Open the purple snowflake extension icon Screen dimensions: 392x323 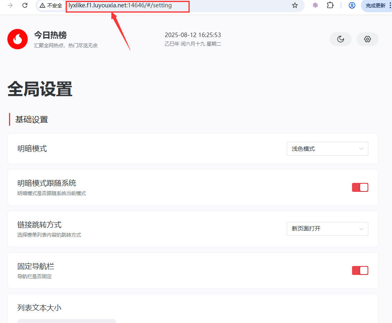[x=315, y=5]
